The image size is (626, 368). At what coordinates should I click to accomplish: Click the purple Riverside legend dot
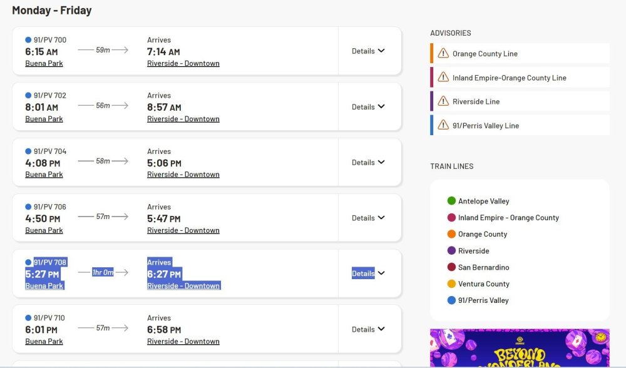[x=451, y=250]
